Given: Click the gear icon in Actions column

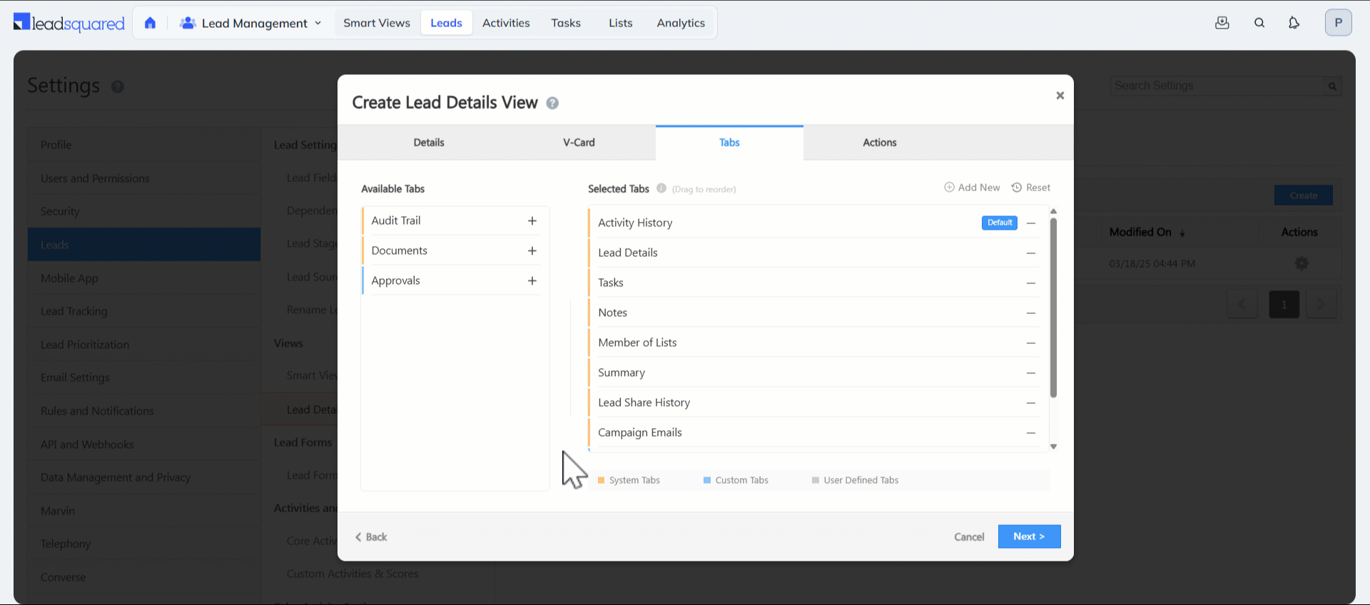Looking at the screenshot, I should tap(1301, 263).
